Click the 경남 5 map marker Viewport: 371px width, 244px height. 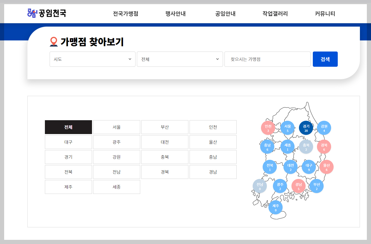pyautogui.click(x=298, y=186)
